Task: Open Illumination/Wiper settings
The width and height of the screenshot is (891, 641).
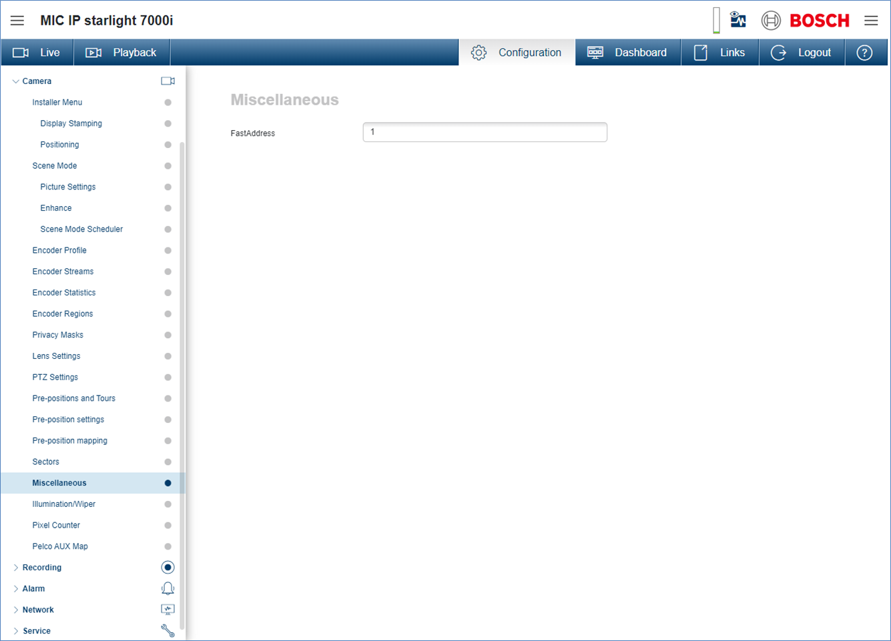Action: point(64,504)
